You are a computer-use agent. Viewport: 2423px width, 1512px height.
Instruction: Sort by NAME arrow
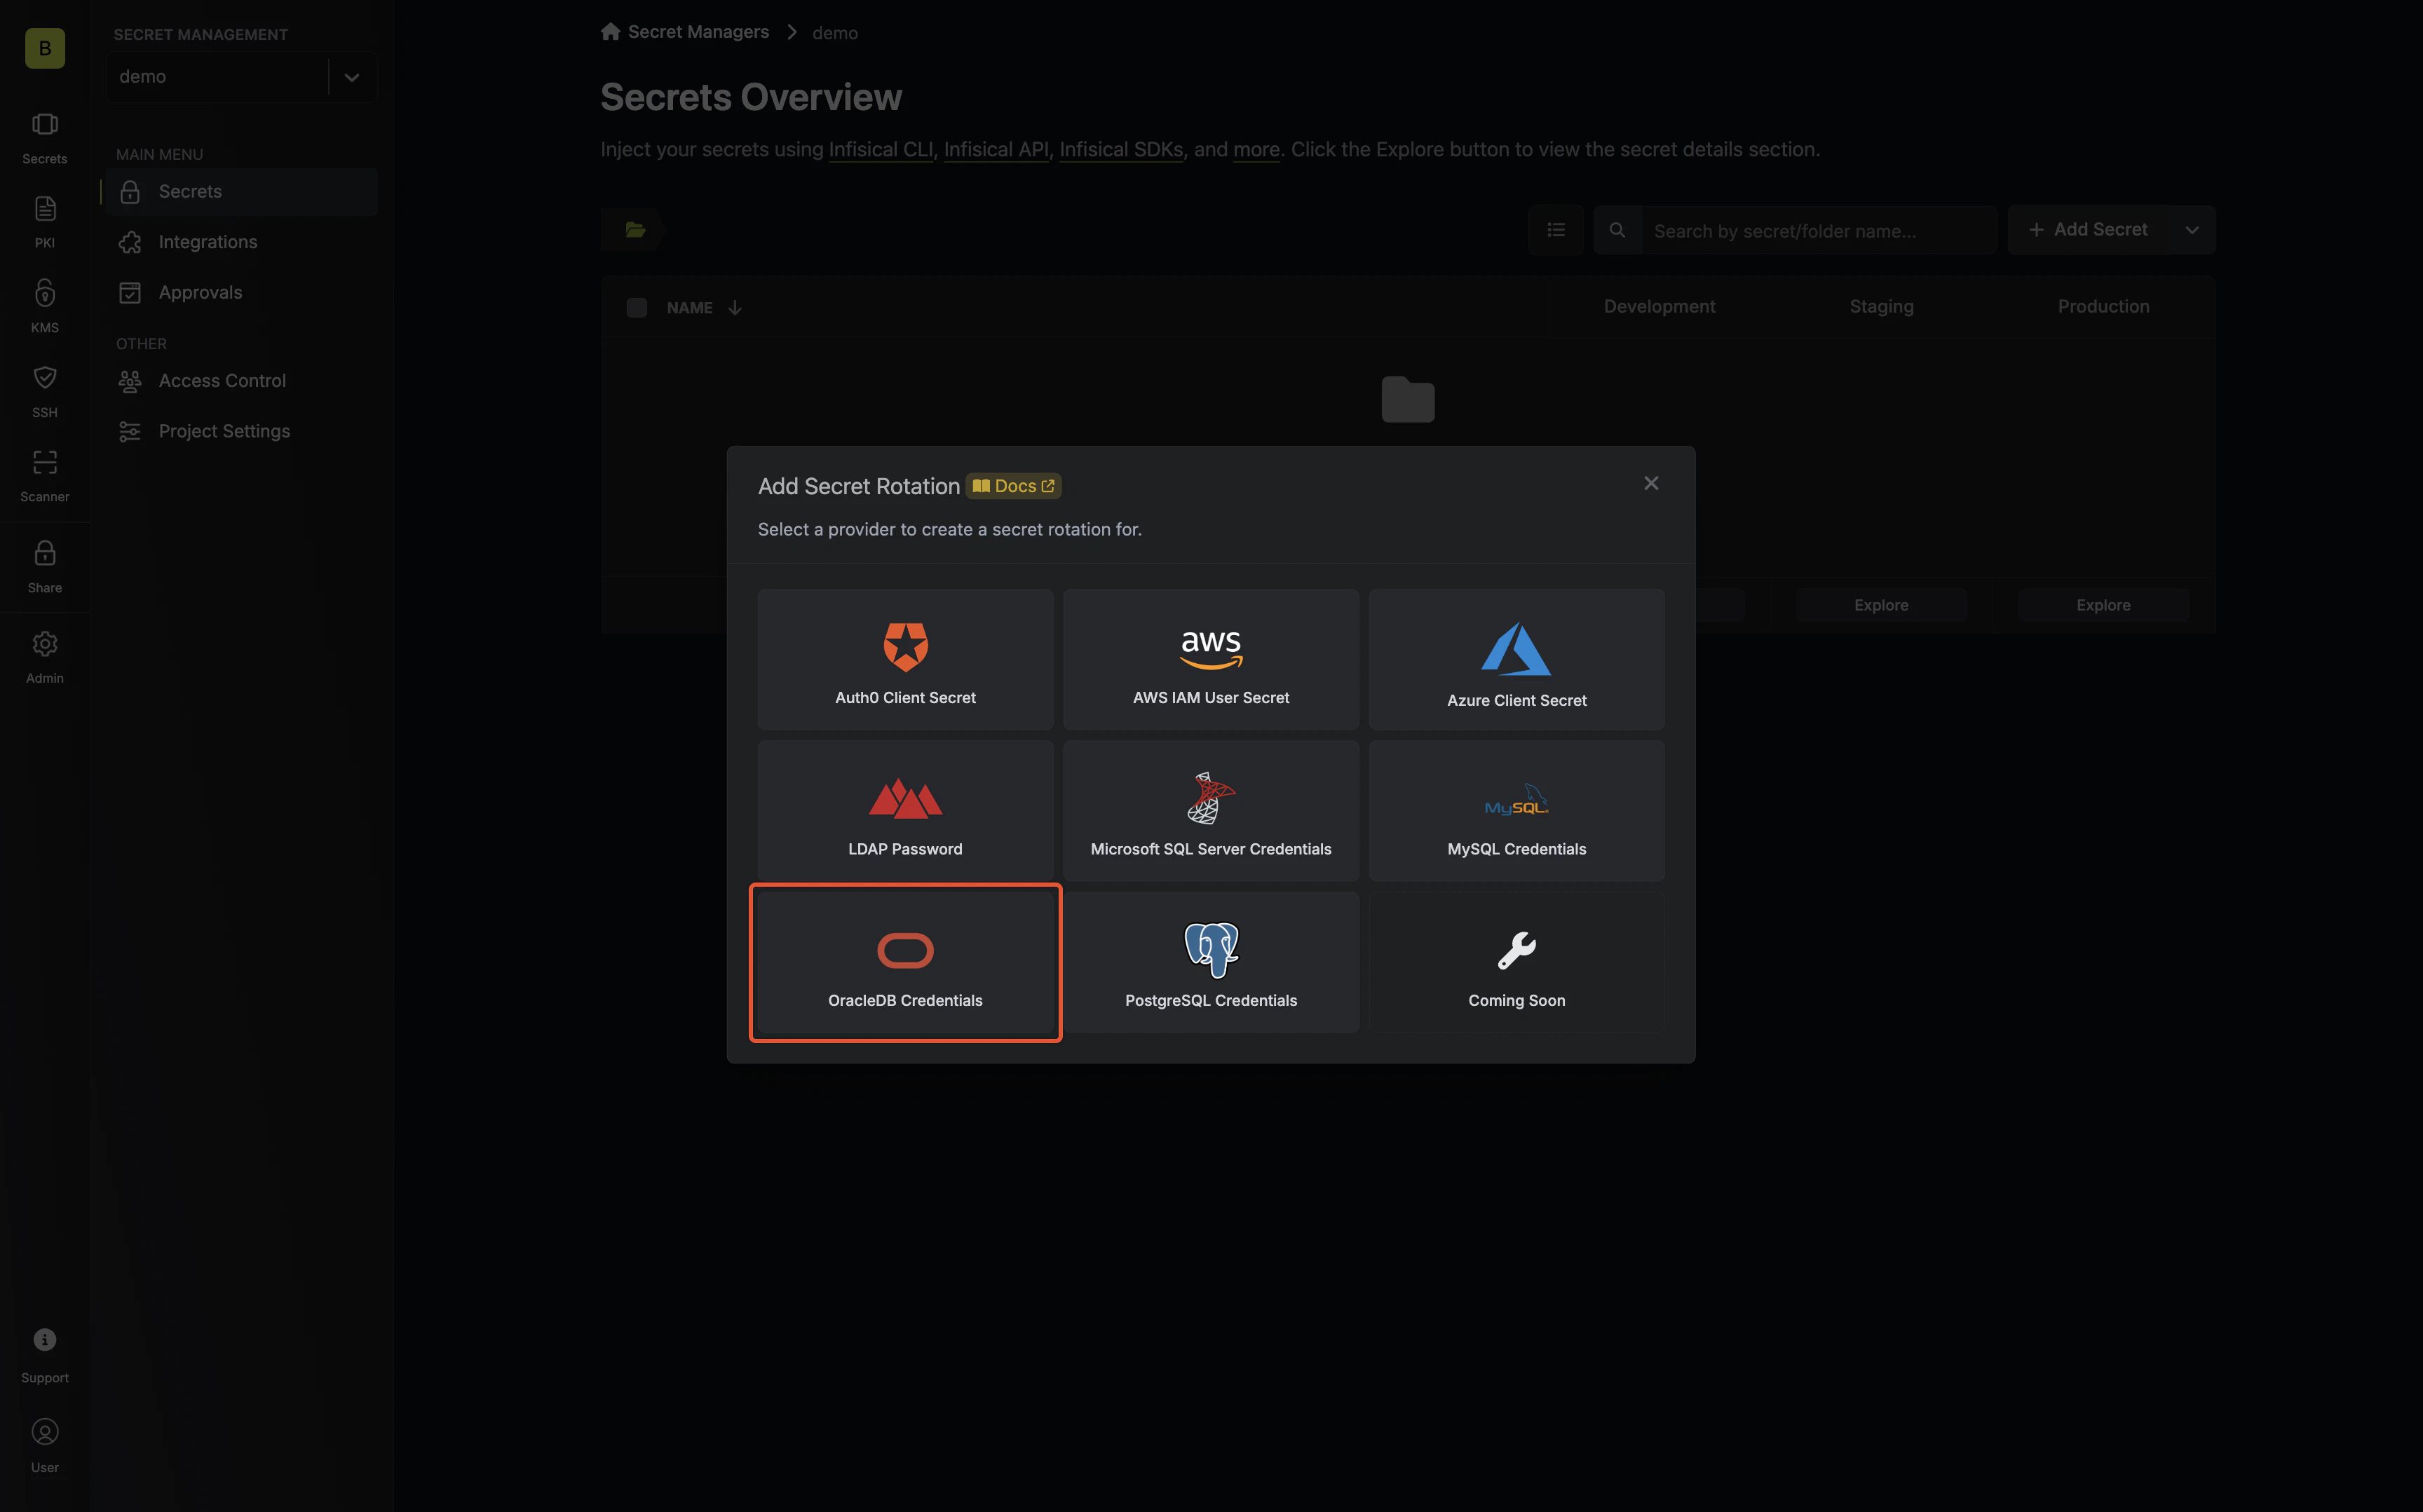(x=735, y=307)
